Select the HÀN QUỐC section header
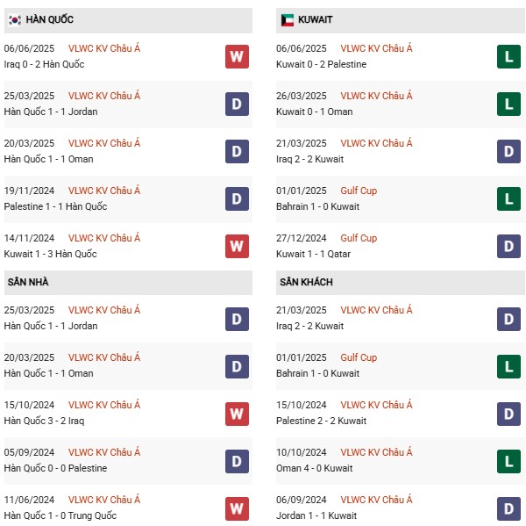 click(x=49, y=19)
